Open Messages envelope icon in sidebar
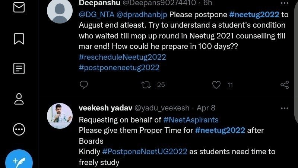This screenshot has width=298, height=168. [x=19, y=7]
